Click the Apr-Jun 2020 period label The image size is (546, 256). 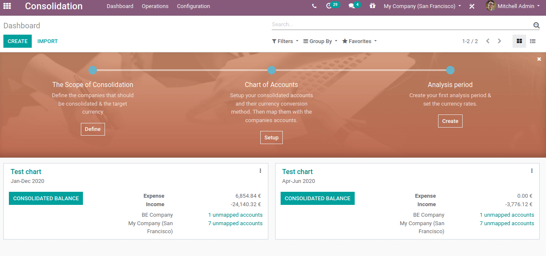(x=298, y=181)
